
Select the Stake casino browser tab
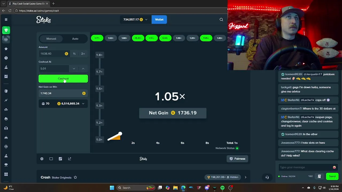pos(28,3)
